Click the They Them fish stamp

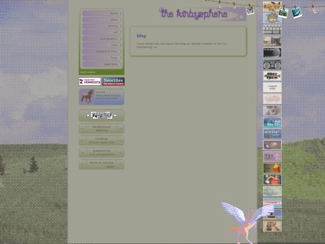272,76
